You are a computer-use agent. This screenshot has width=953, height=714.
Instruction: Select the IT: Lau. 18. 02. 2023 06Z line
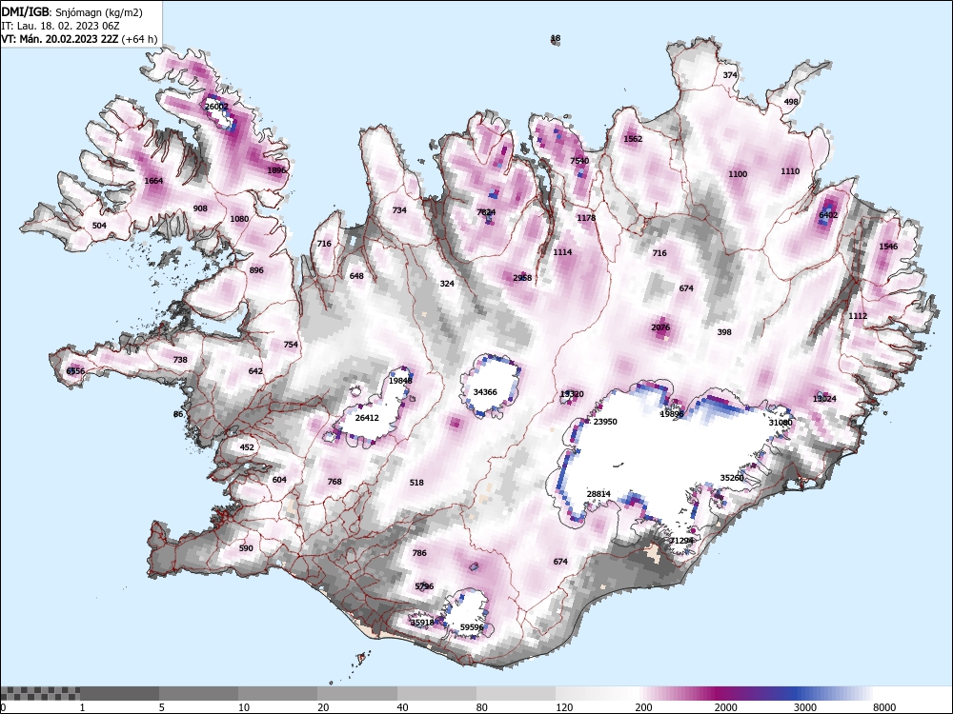[60, 26]
